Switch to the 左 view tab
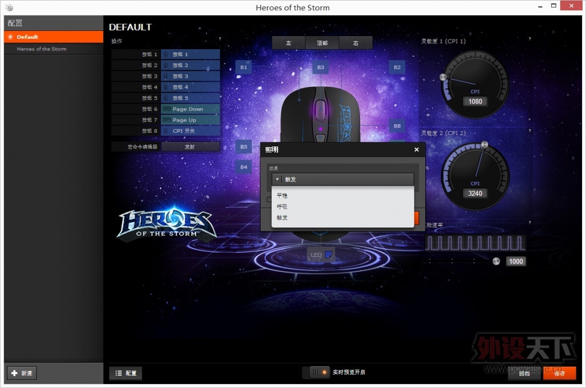Image resolution: width=586 pixels, height=388 pixels. (288, 43)
